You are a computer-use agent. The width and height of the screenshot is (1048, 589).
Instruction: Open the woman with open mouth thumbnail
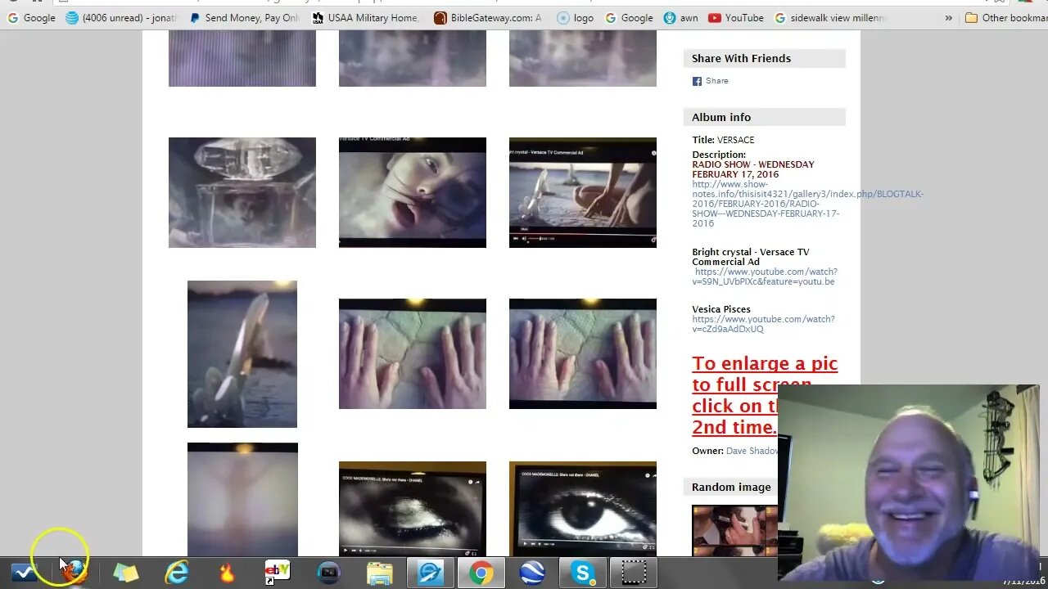point(413,192)
